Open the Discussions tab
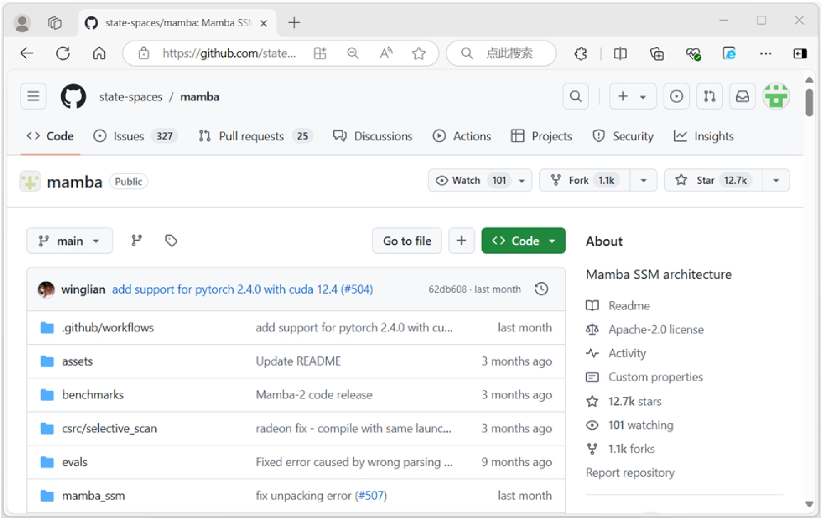This screenshot has width=821, height=518. click(x=373, y=136)
